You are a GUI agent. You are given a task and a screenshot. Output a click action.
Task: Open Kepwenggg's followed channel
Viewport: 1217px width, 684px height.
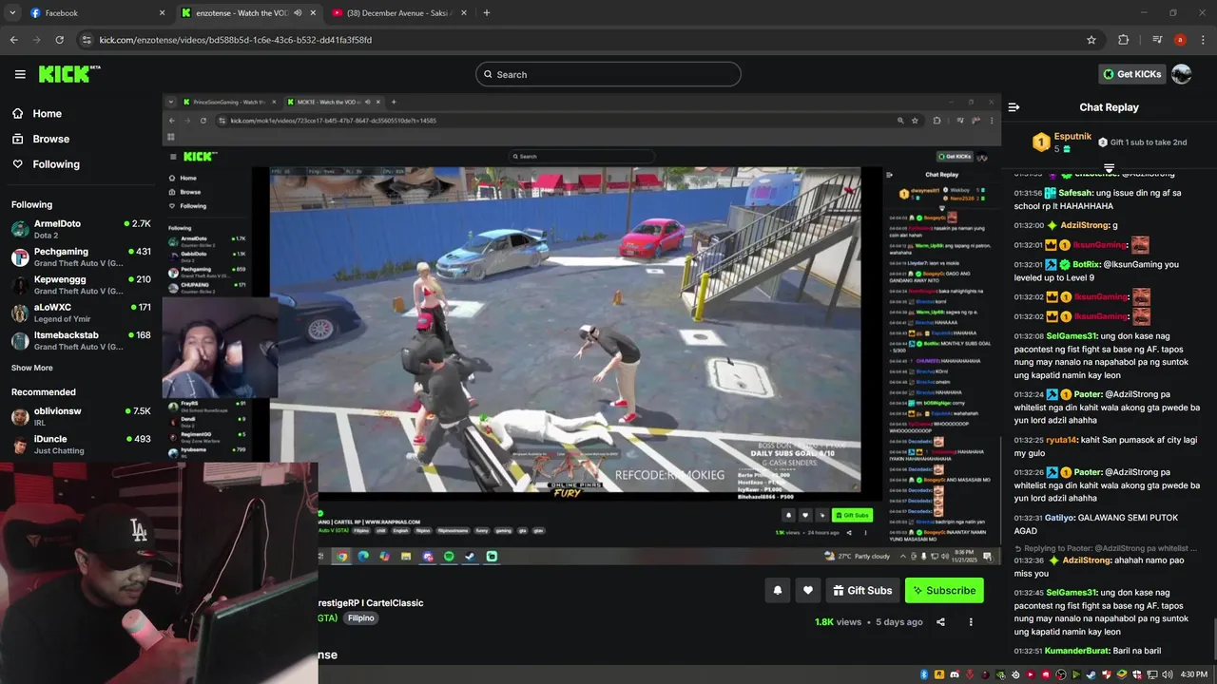(81, 285)
